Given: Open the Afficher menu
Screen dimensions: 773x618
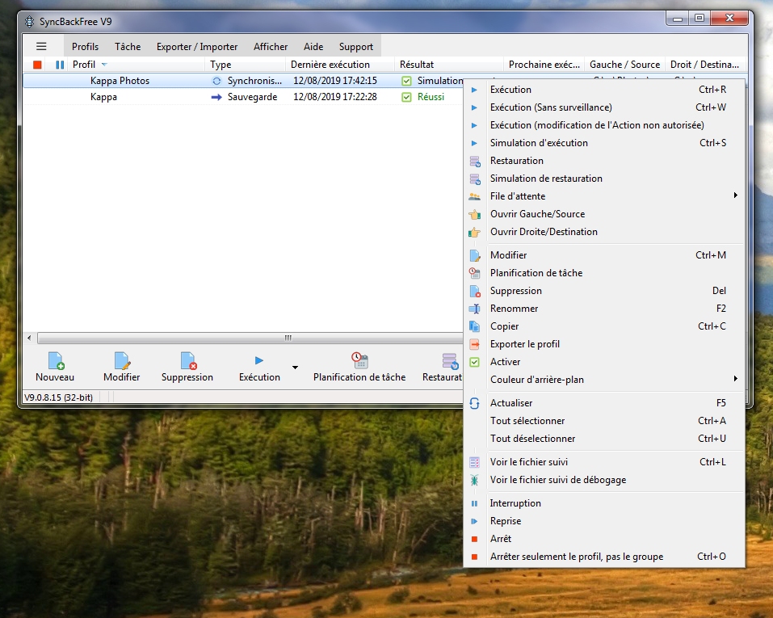Looking at the screenshot, I should (x=271, y=47).
